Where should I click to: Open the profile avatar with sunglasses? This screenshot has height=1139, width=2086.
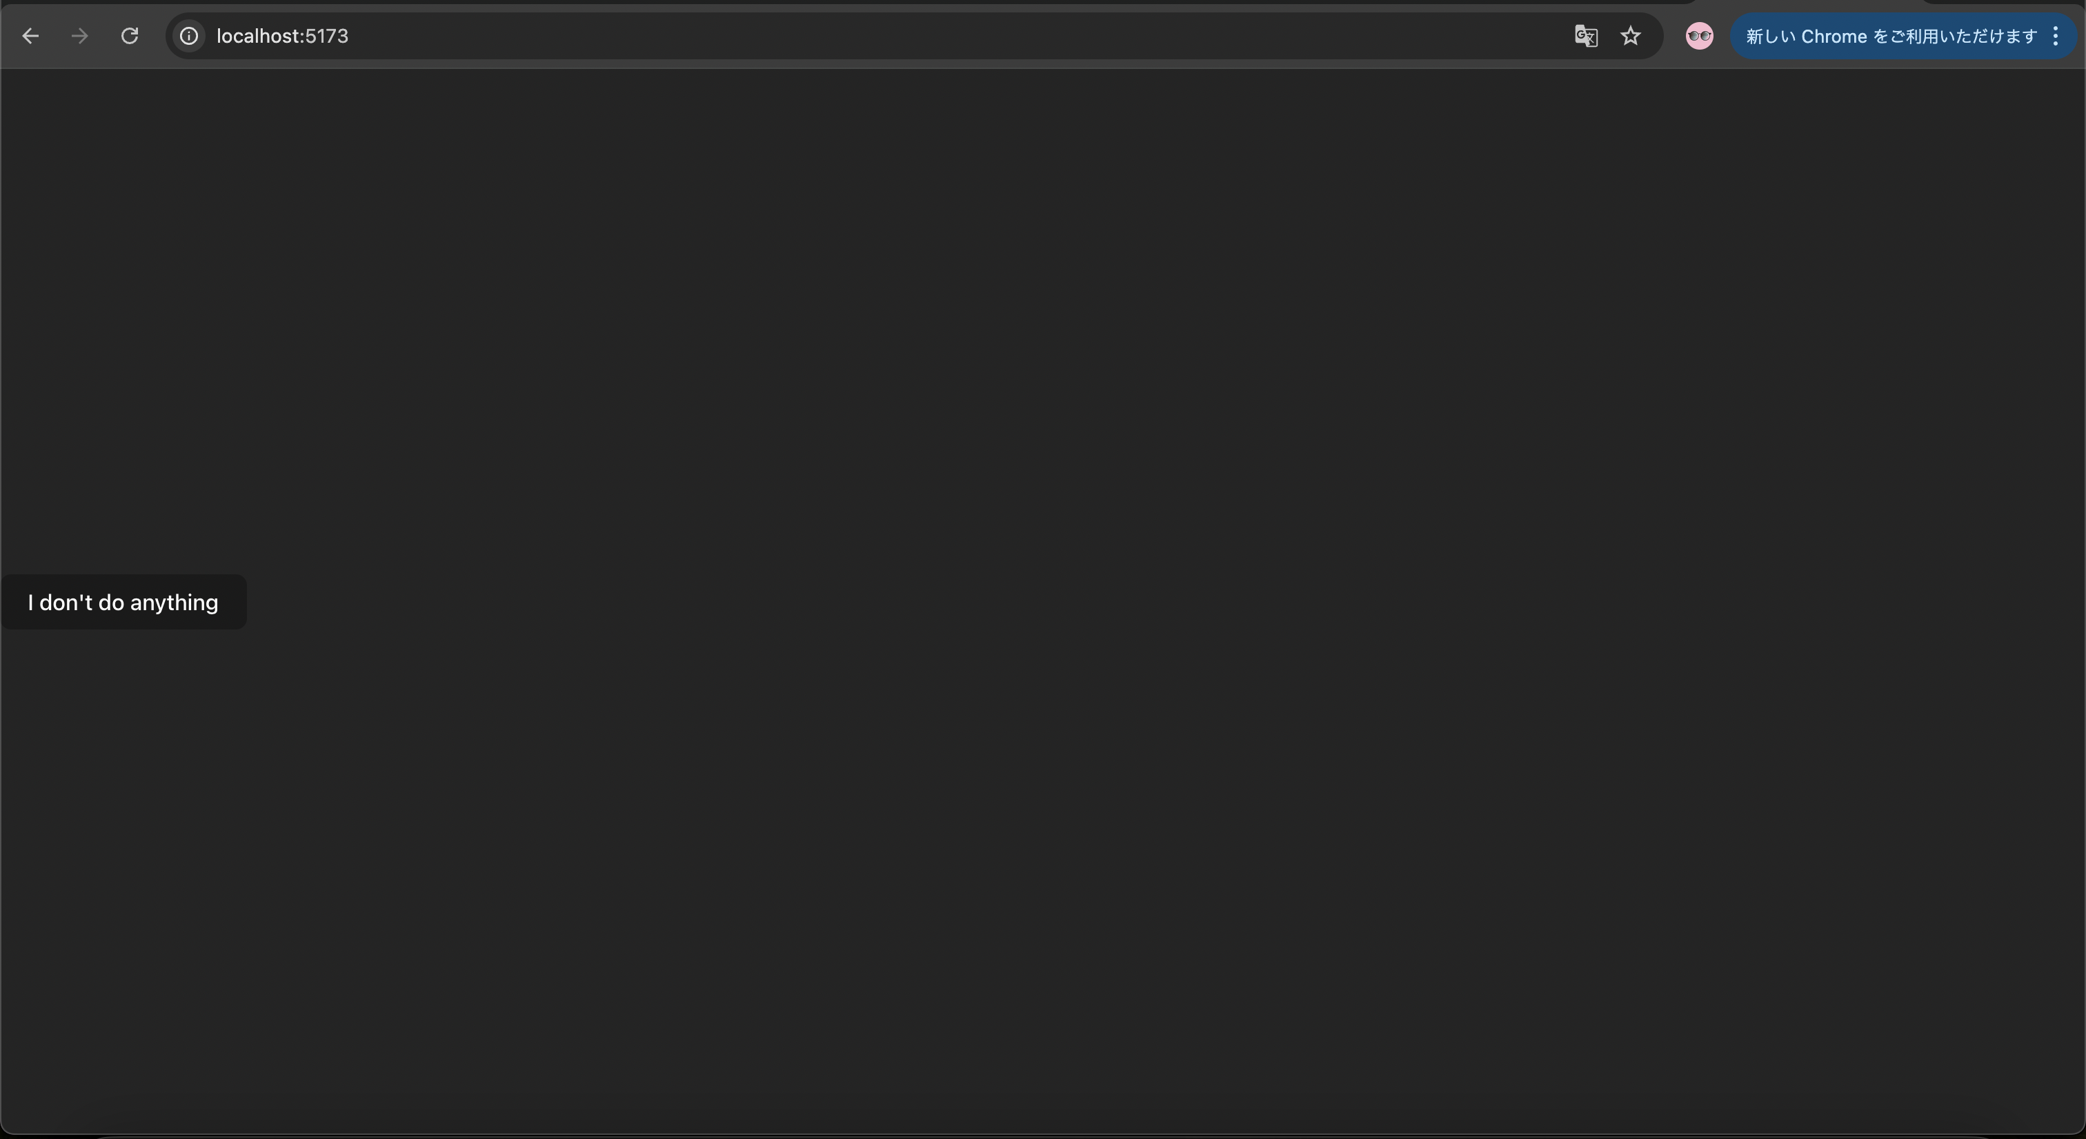click(x=1699, y=36)
